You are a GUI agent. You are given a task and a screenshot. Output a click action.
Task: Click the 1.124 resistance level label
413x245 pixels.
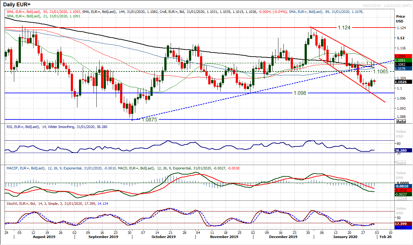point(345,28)
